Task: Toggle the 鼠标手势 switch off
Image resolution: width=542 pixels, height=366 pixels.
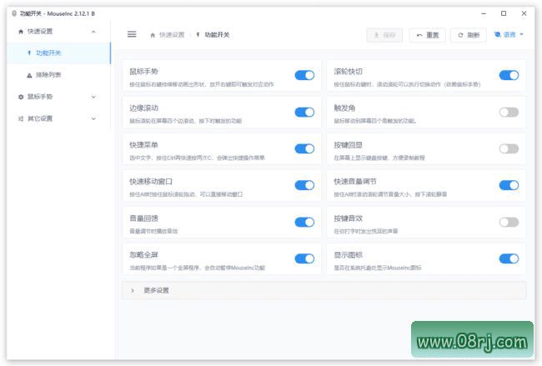Action: tap(304, 75)
